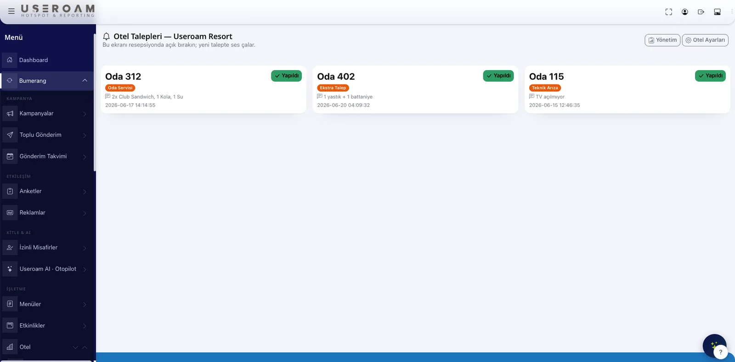Click the Teknik Arıza tag

[545, 88]
